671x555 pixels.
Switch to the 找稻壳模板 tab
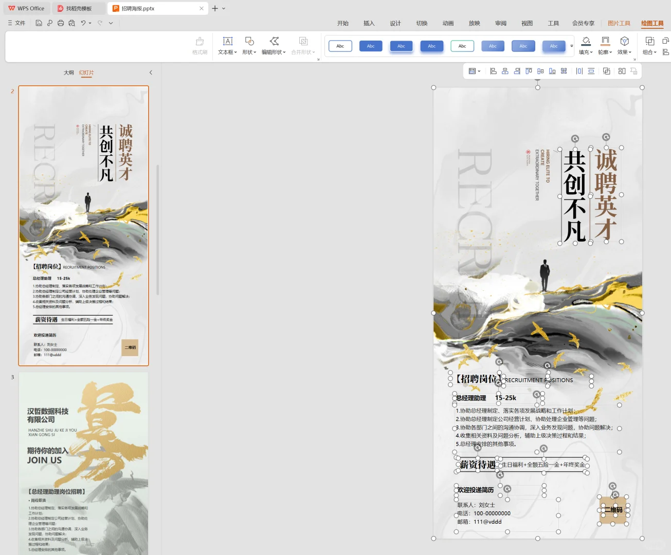pyautogui.click(x=79, y=8)
